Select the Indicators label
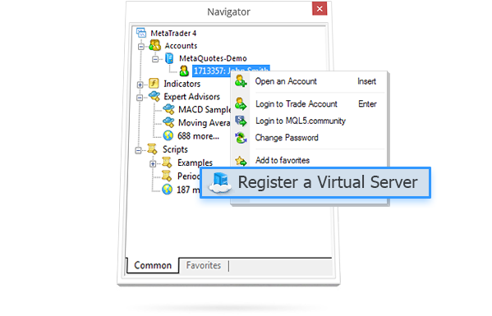Screen dimensions: 492x316 click(x=182, y=84)
